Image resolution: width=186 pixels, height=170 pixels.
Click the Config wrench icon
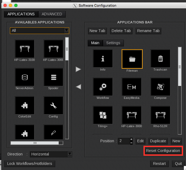pos(53,105)
